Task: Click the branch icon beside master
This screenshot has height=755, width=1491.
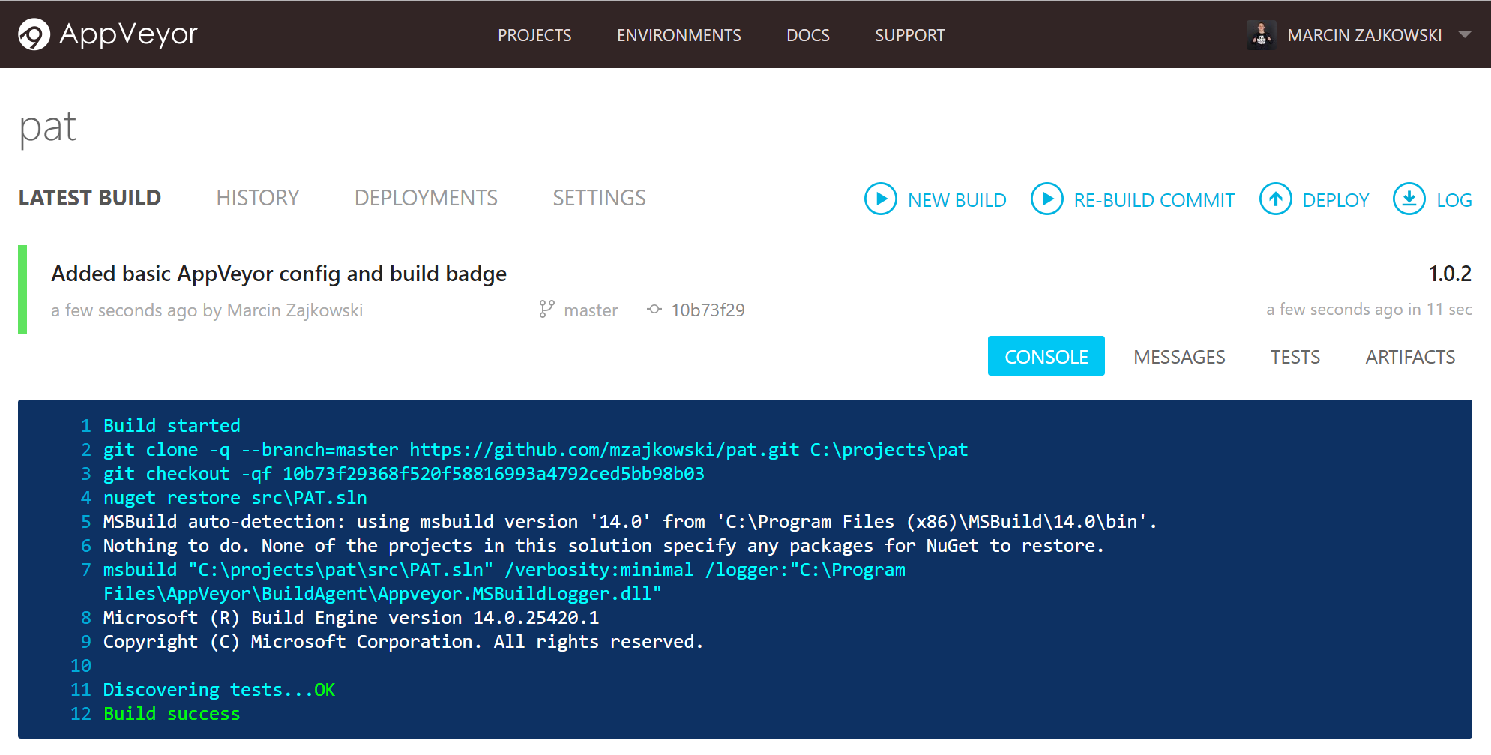Action: tap(546, 309)
